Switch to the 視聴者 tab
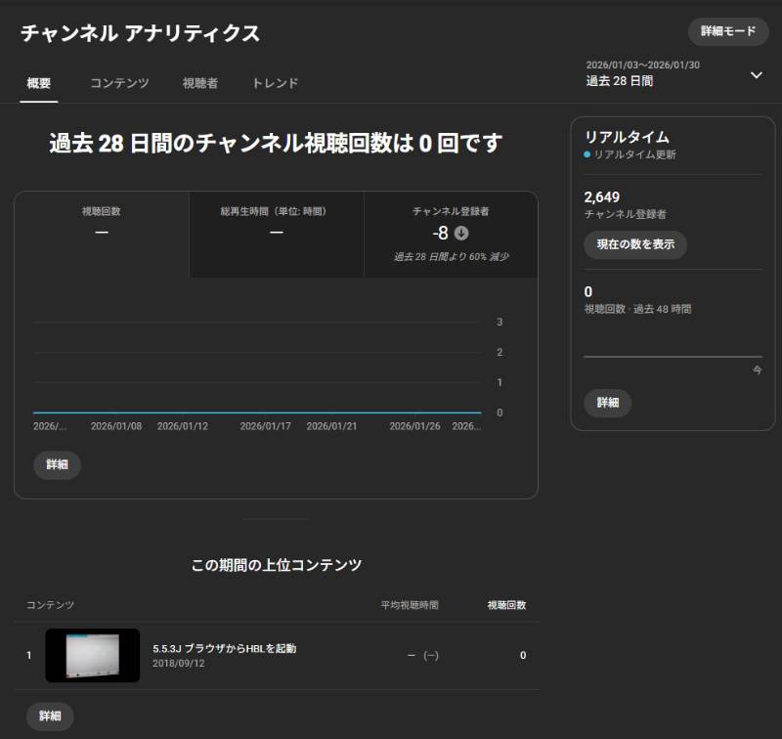 (x=200, y=83)
